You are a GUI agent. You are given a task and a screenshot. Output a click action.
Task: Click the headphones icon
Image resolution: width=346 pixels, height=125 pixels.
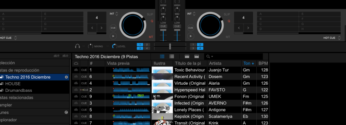[x=77, y=46]
